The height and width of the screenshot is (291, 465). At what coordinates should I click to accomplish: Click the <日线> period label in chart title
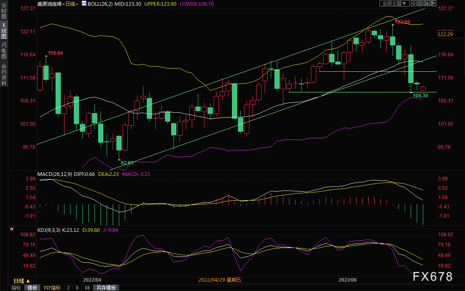pos(70,4)
